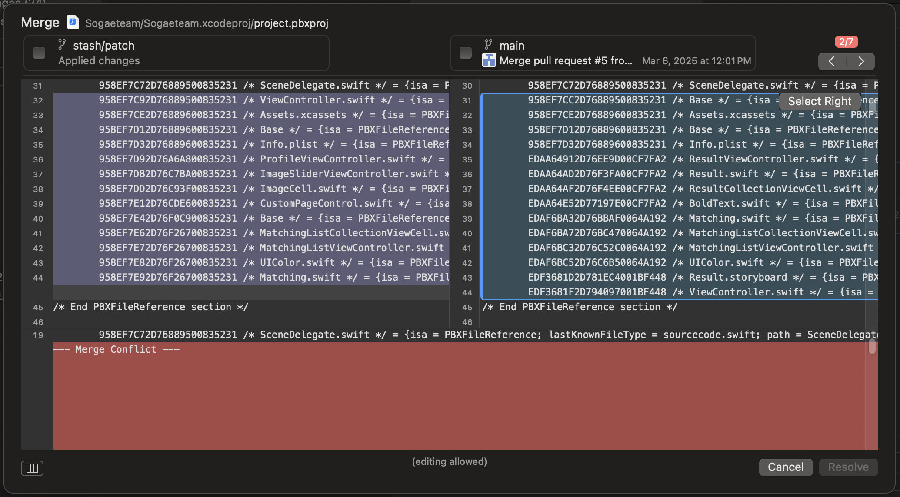
Task: Check the main branch checkbox
Action: 466,53
